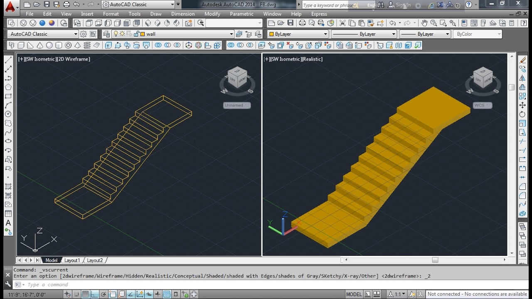Open the Layer Properties Manager
The height and width of the screenshot is (299, 532).
click(x=107, y=34)
